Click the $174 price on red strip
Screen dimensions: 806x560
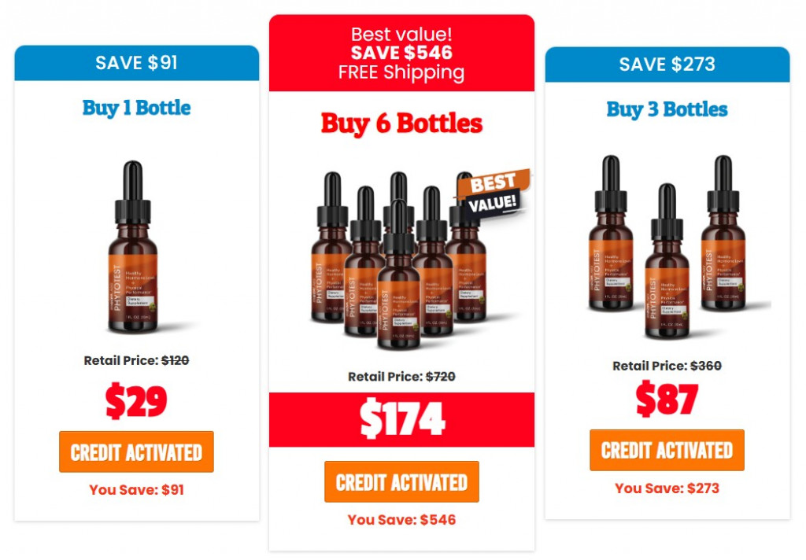coord(401,420)
